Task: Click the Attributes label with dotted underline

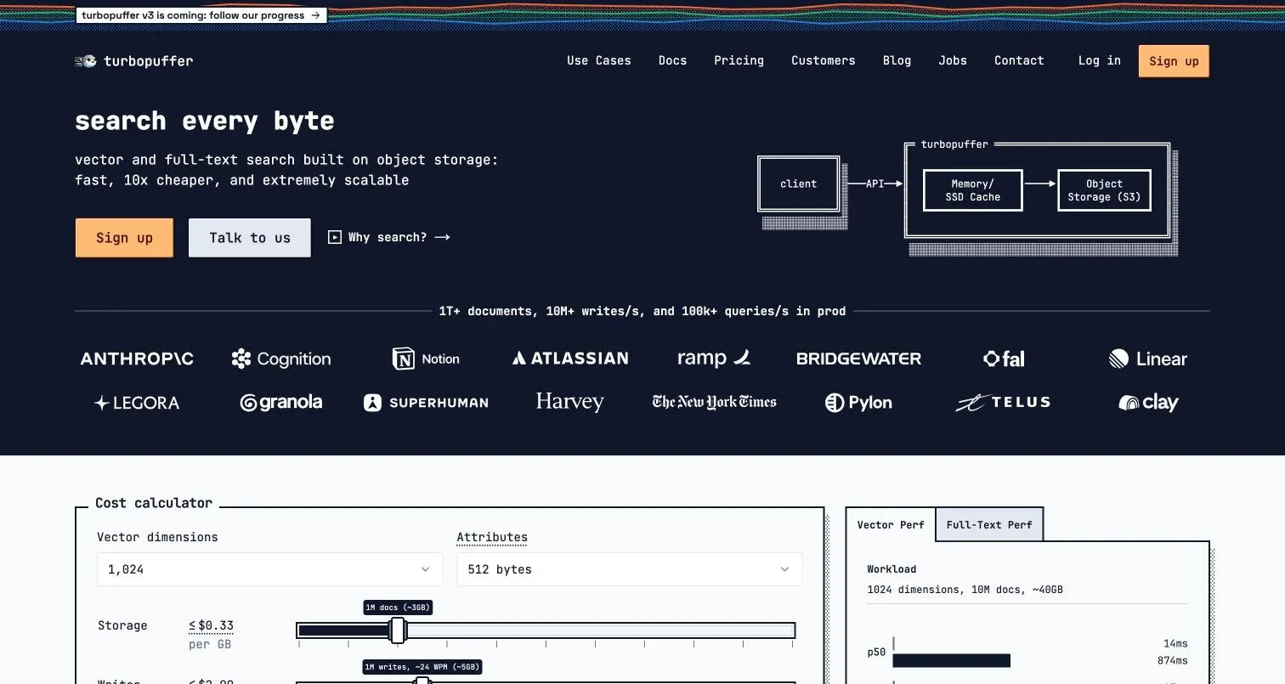Action: pyautogui.click(x=492, y=537)
